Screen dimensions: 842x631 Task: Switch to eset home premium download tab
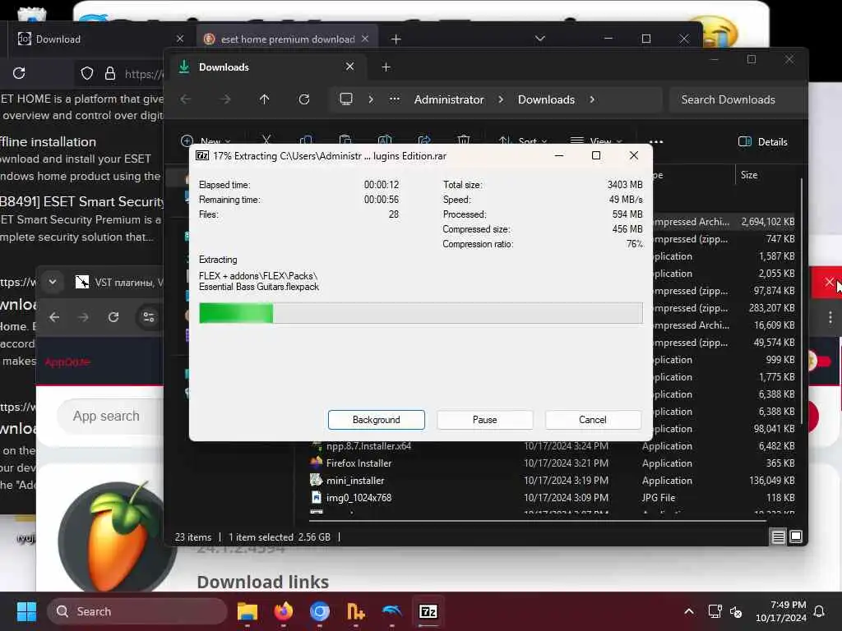[287, 39]
